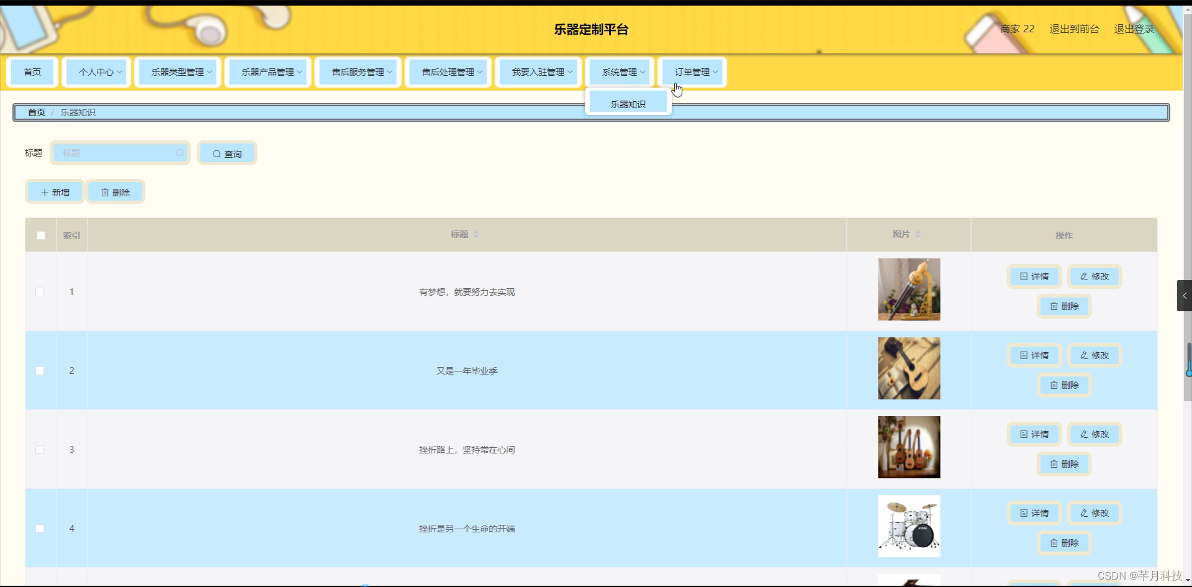Click the sort arrows on 图片 column
This screenshot has width=1192, height=587.
[x=919, y=234]
